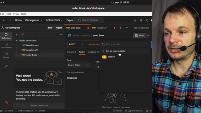
Task: Click the Token value field
Action: coord(98,67)
